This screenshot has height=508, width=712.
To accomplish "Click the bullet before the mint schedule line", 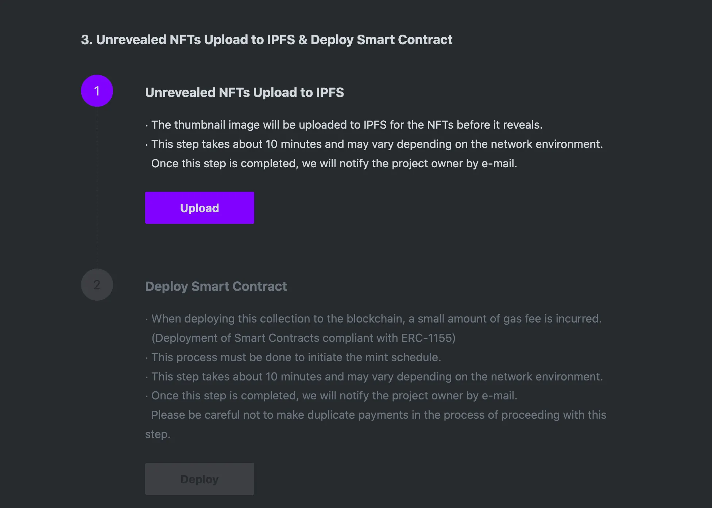I will coord(147,358).
